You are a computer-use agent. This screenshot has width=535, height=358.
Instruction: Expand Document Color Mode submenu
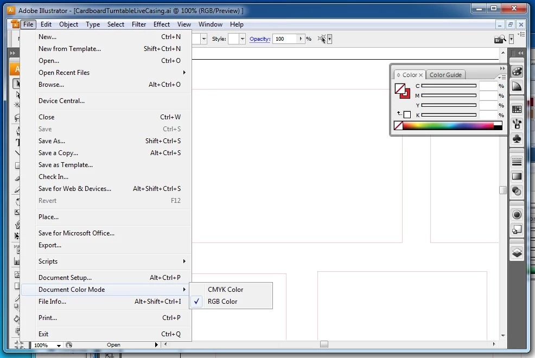point(106,290)
